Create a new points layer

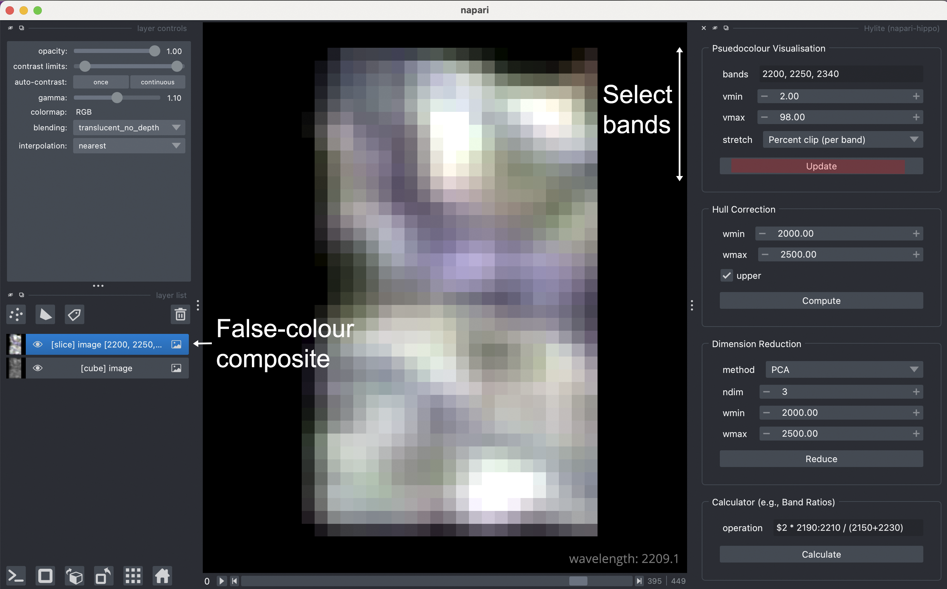point(16,314)
